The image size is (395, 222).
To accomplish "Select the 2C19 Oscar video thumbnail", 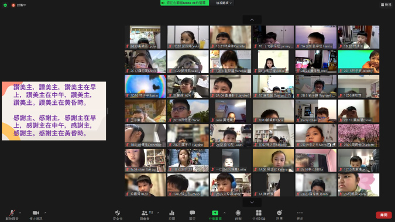I will 188,111.
